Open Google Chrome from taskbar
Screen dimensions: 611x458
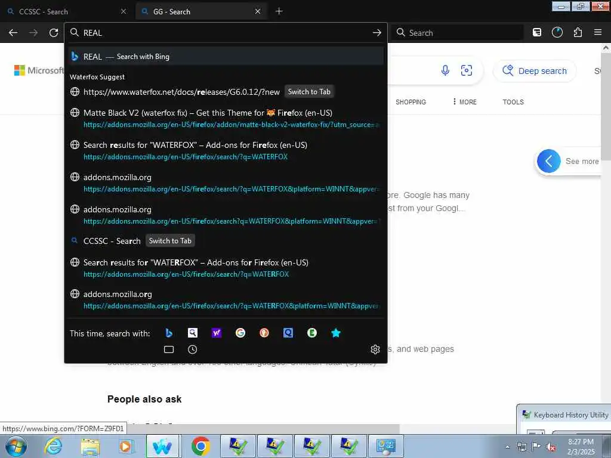coord(200,446)
